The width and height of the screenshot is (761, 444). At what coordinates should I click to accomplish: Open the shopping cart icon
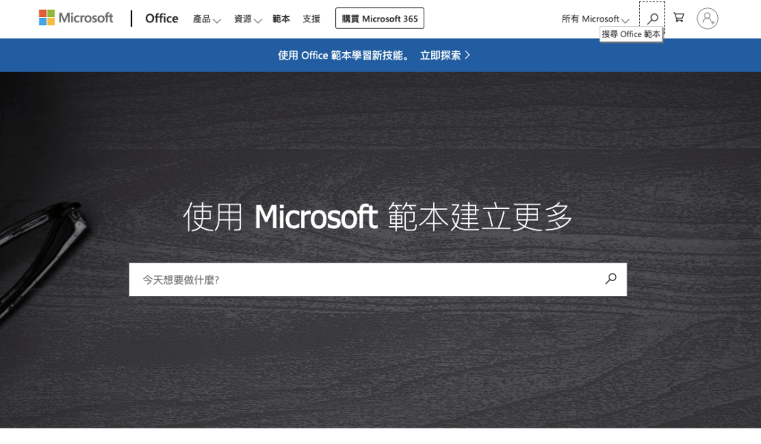point(679,18)
